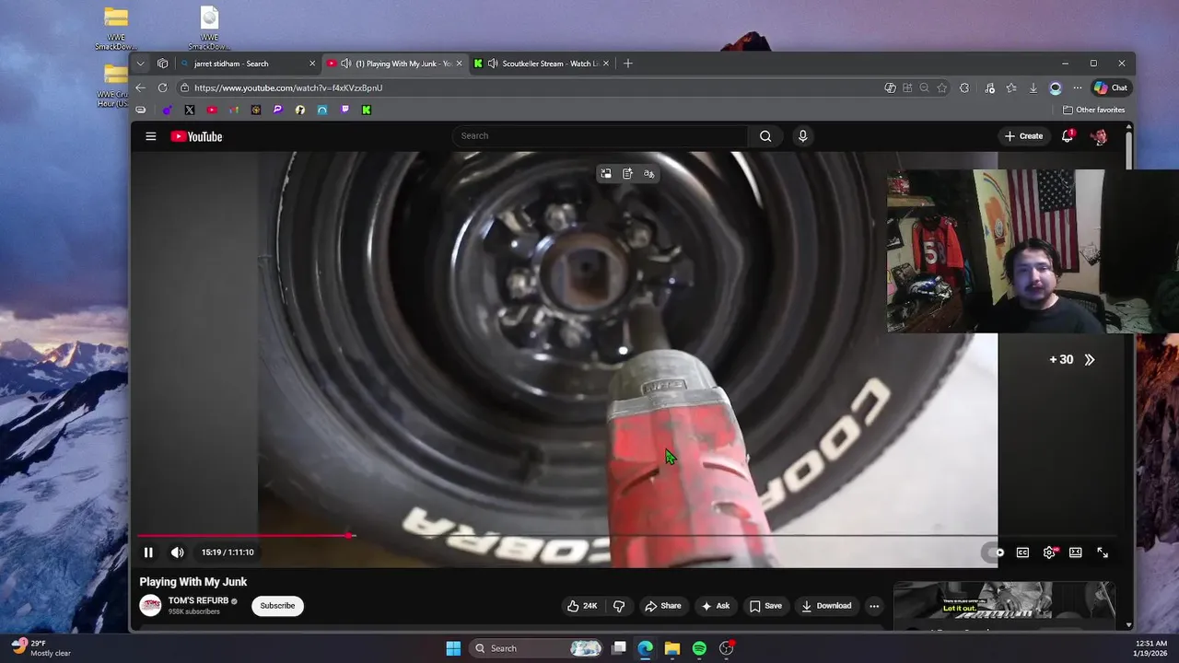
Task: Pause the YouTube video
Action: coord(148,552)
